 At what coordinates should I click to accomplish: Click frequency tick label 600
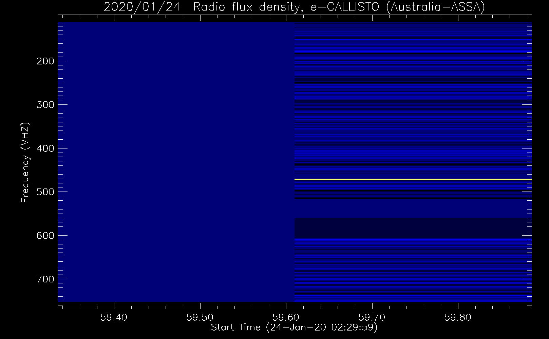pos(45,236)
